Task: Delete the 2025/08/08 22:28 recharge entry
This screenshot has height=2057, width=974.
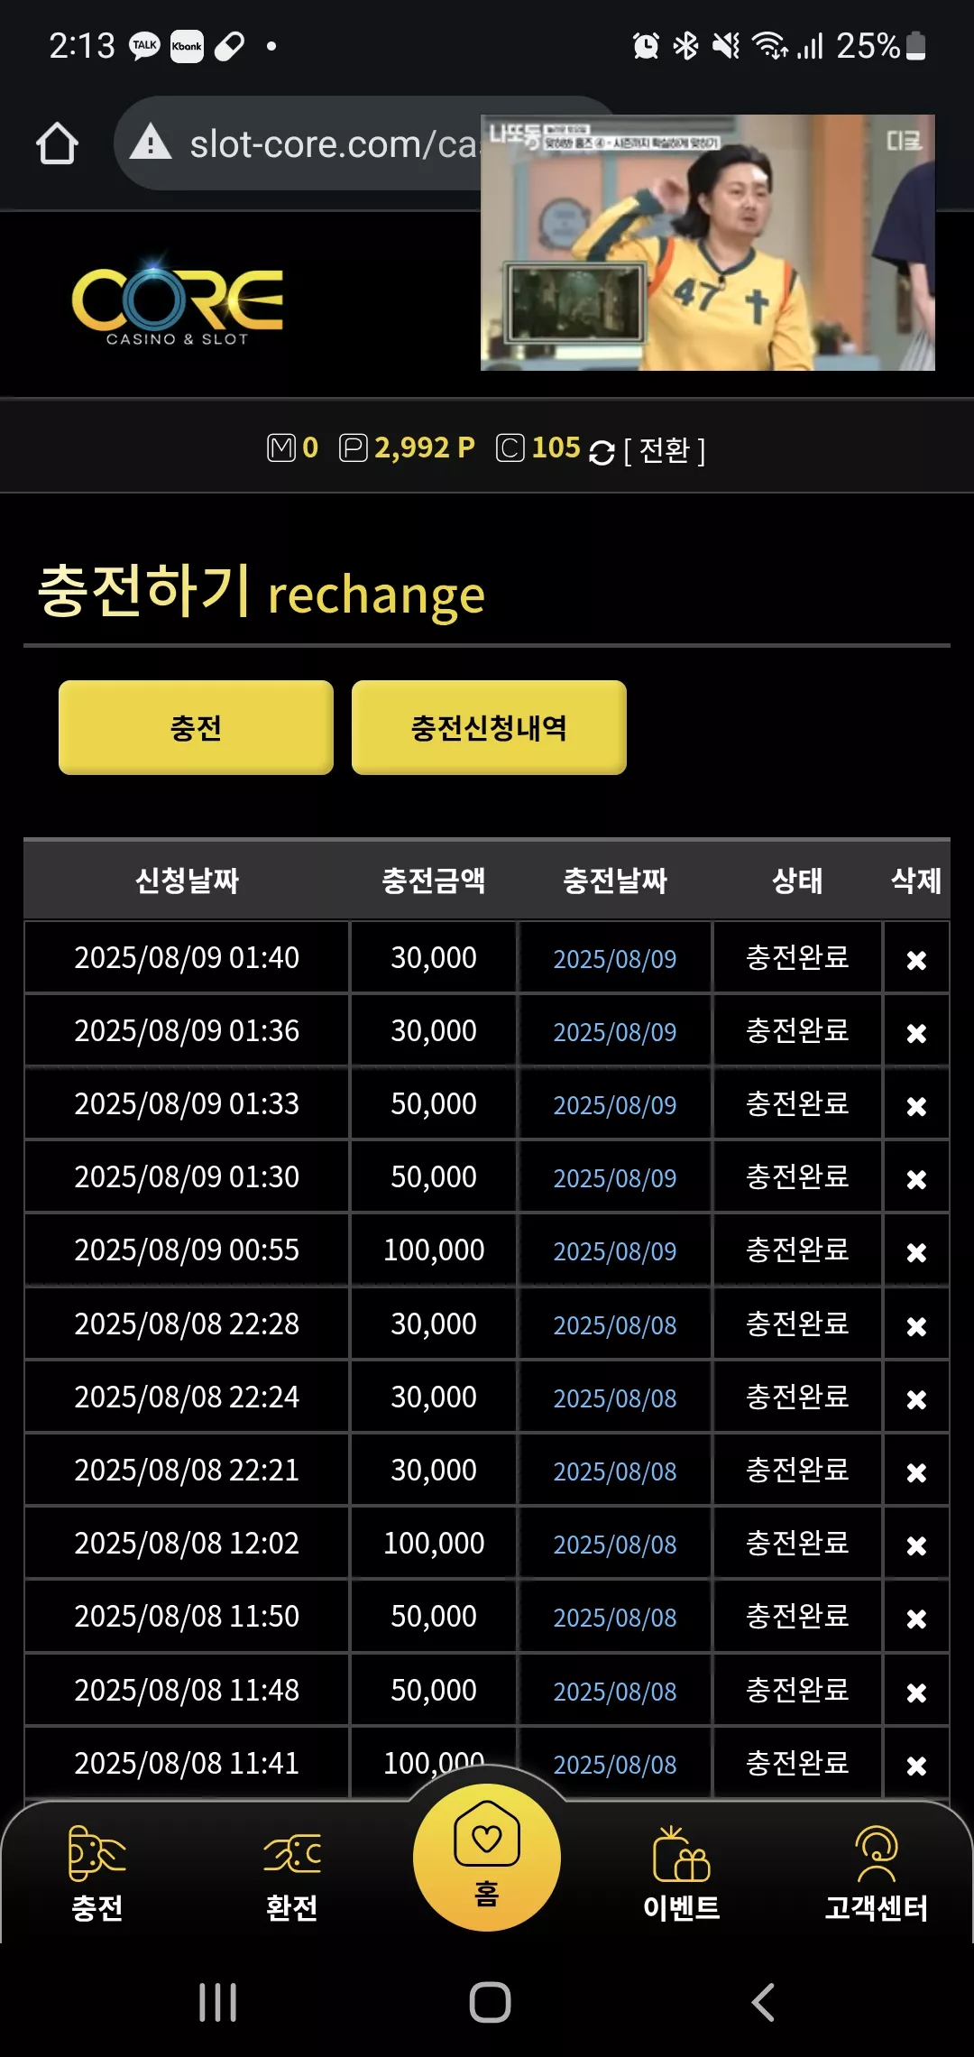Action: click(916, 1326)
